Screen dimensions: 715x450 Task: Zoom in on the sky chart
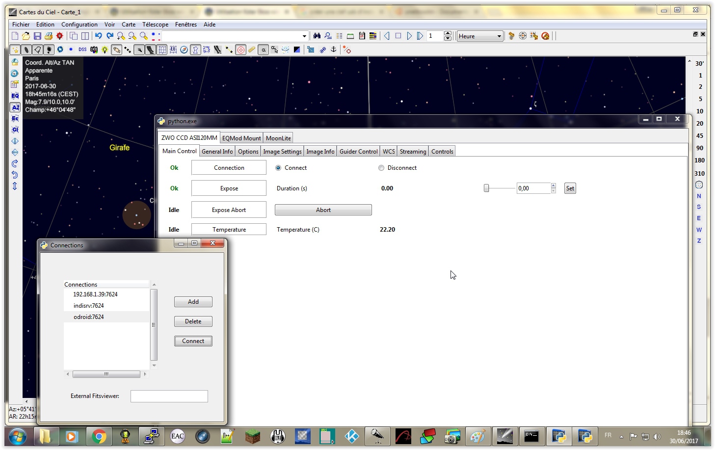coord(121,36)
